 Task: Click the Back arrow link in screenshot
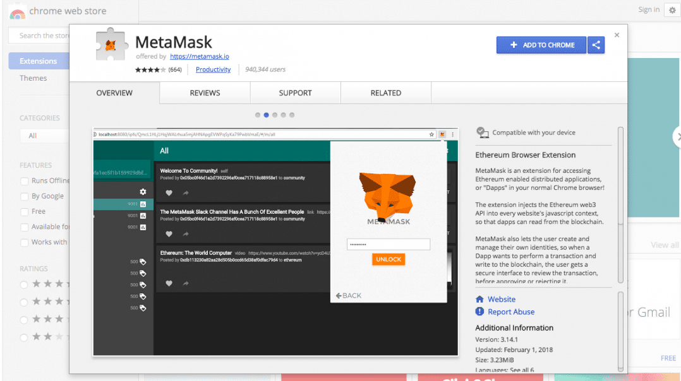point(348,296)
